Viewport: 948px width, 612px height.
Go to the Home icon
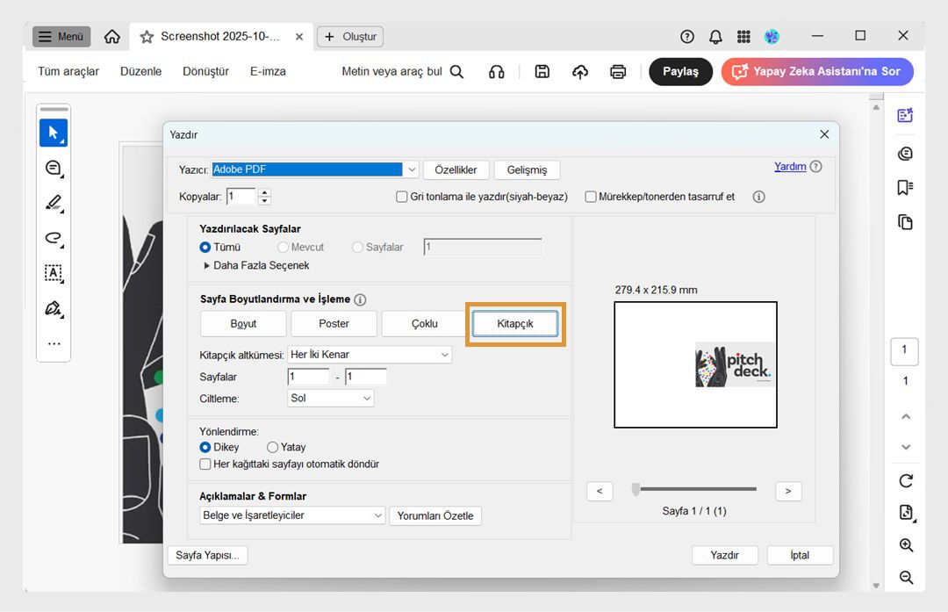(x=111, y=36)
